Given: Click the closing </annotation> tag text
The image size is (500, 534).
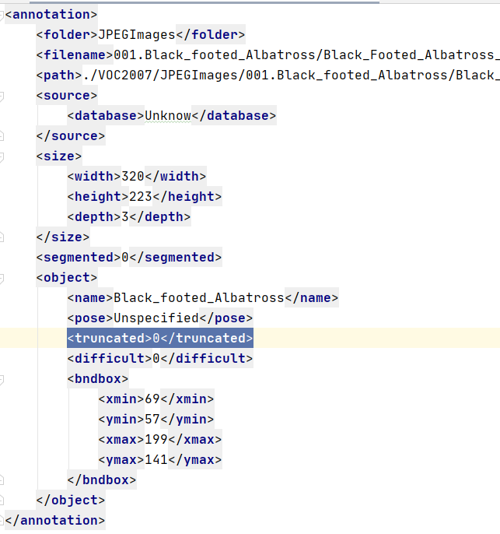Looking at the screenshot, I should [x=55, y=520].
